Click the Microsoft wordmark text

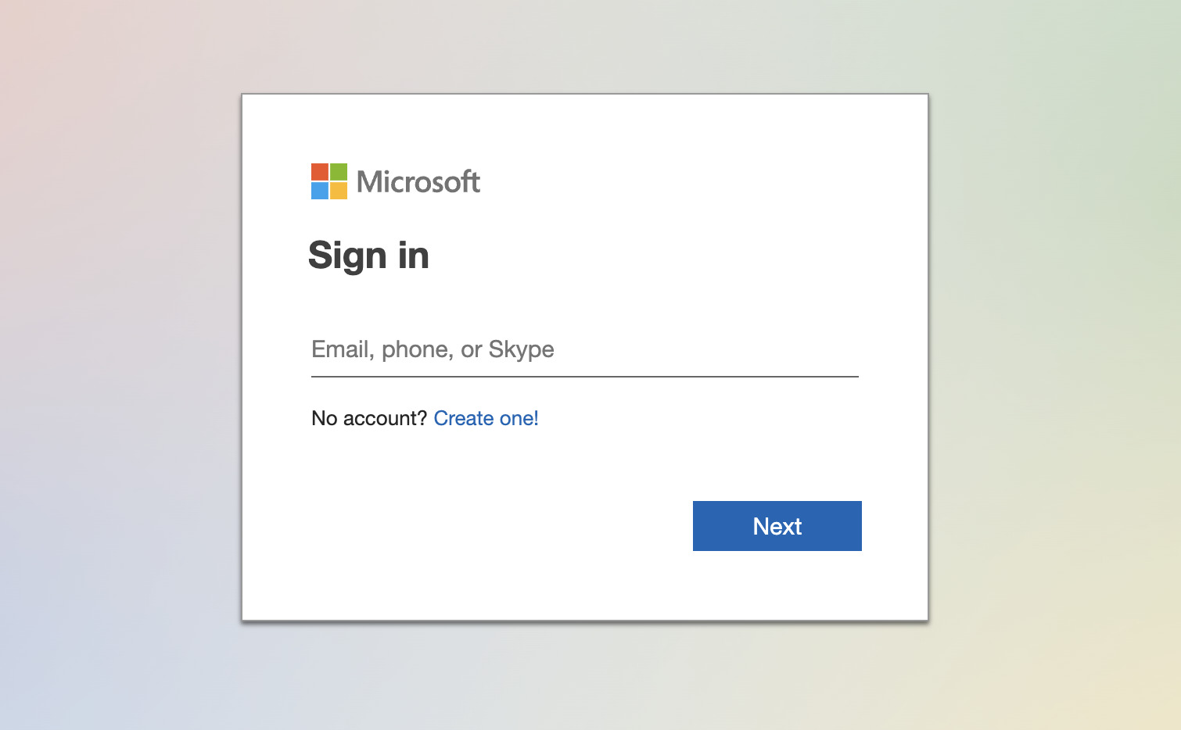tap(418, 181)
